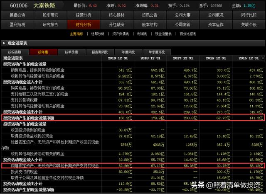Open 同行比较 page
This screenshot has height=194, width=266.
249,15
